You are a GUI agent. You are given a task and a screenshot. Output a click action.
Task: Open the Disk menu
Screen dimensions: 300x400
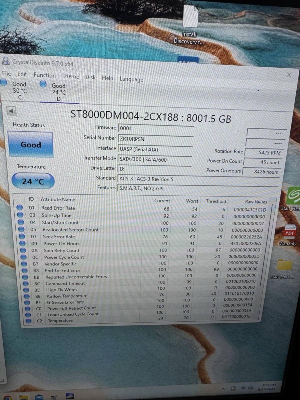tap(90, 77)
